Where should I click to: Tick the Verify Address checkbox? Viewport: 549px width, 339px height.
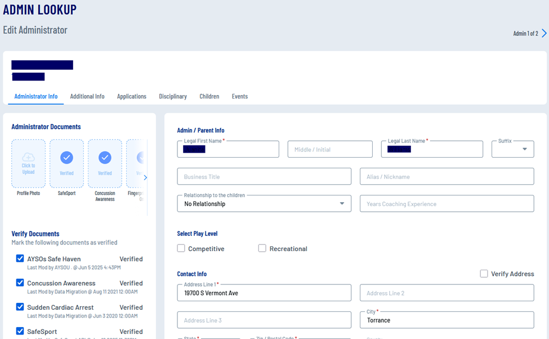(x=484, y=274)
